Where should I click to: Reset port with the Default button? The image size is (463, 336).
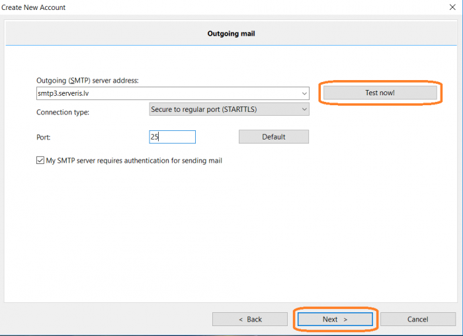(274, 137)
